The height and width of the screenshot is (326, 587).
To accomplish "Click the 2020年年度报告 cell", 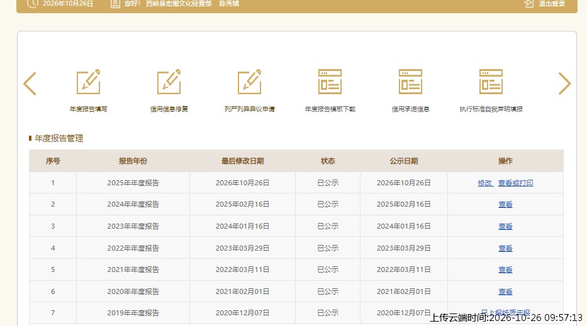I will (x=133, y=291).
